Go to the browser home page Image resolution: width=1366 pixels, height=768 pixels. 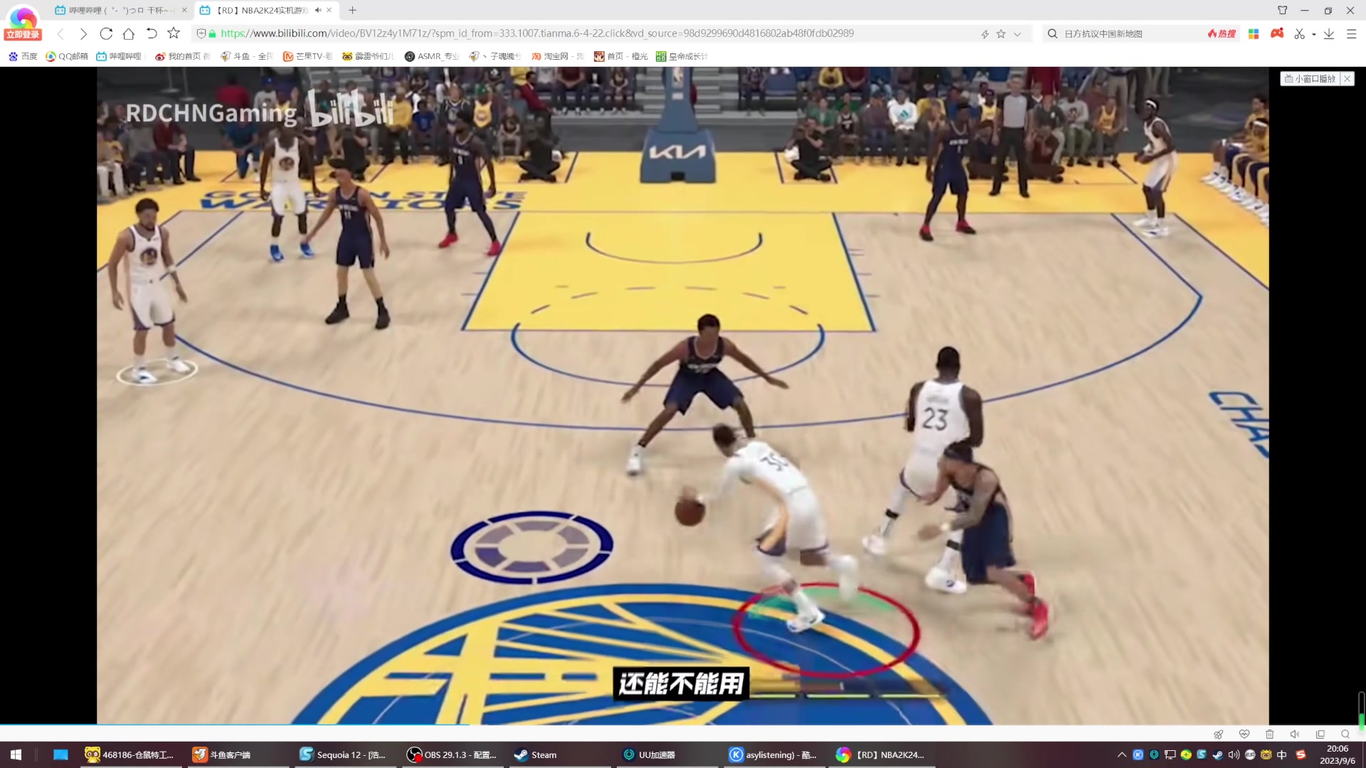click(129, 33)
